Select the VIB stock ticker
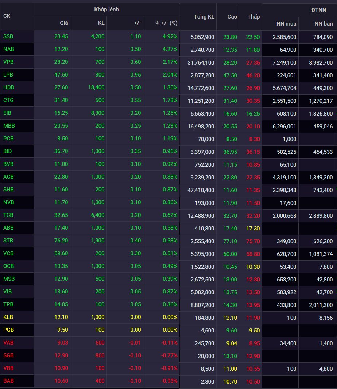 (x=7, y=292)
